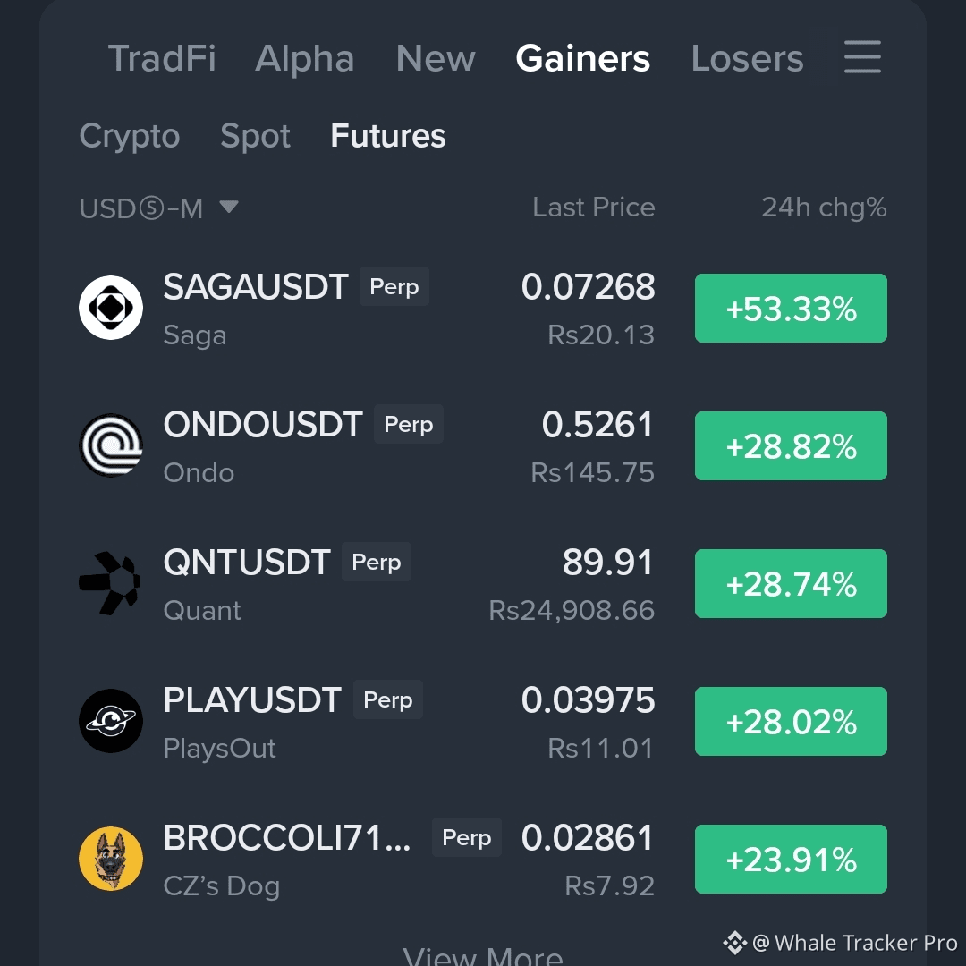The width and height of the screenshot is (966, 966).
Task: Toggle BROCCOLI71 +23.91% change badge
Action: pos(791,859)
